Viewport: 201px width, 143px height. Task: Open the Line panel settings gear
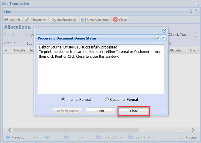tap(191, 12)
